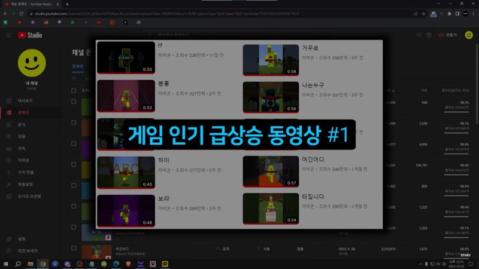Open the 분석 analytics sidebar icon
The image size is (479, 269).
[x=8, y=124]
